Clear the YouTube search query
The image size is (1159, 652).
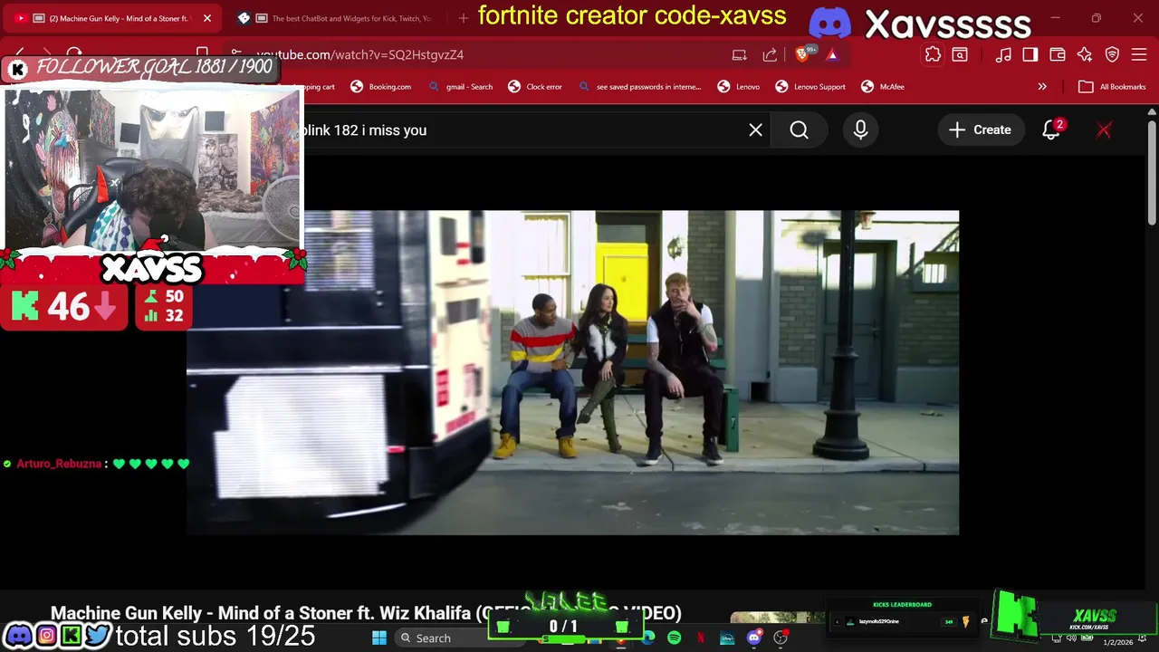[755, 130]
